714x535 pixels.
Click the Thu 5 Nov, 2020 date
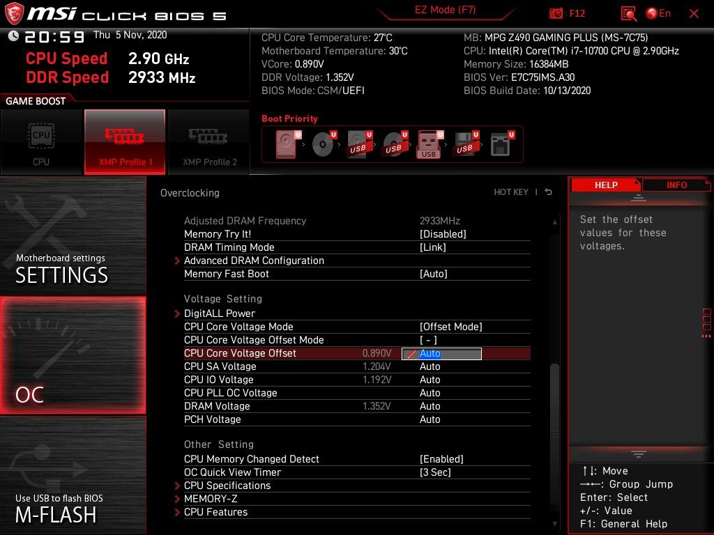[130, 35]
